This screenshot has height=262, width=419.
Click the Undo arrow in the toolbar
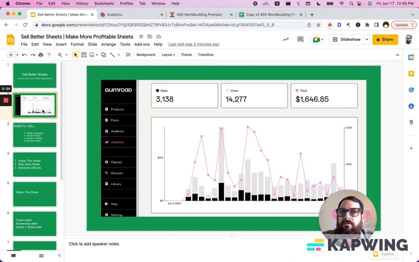point(24,55)
